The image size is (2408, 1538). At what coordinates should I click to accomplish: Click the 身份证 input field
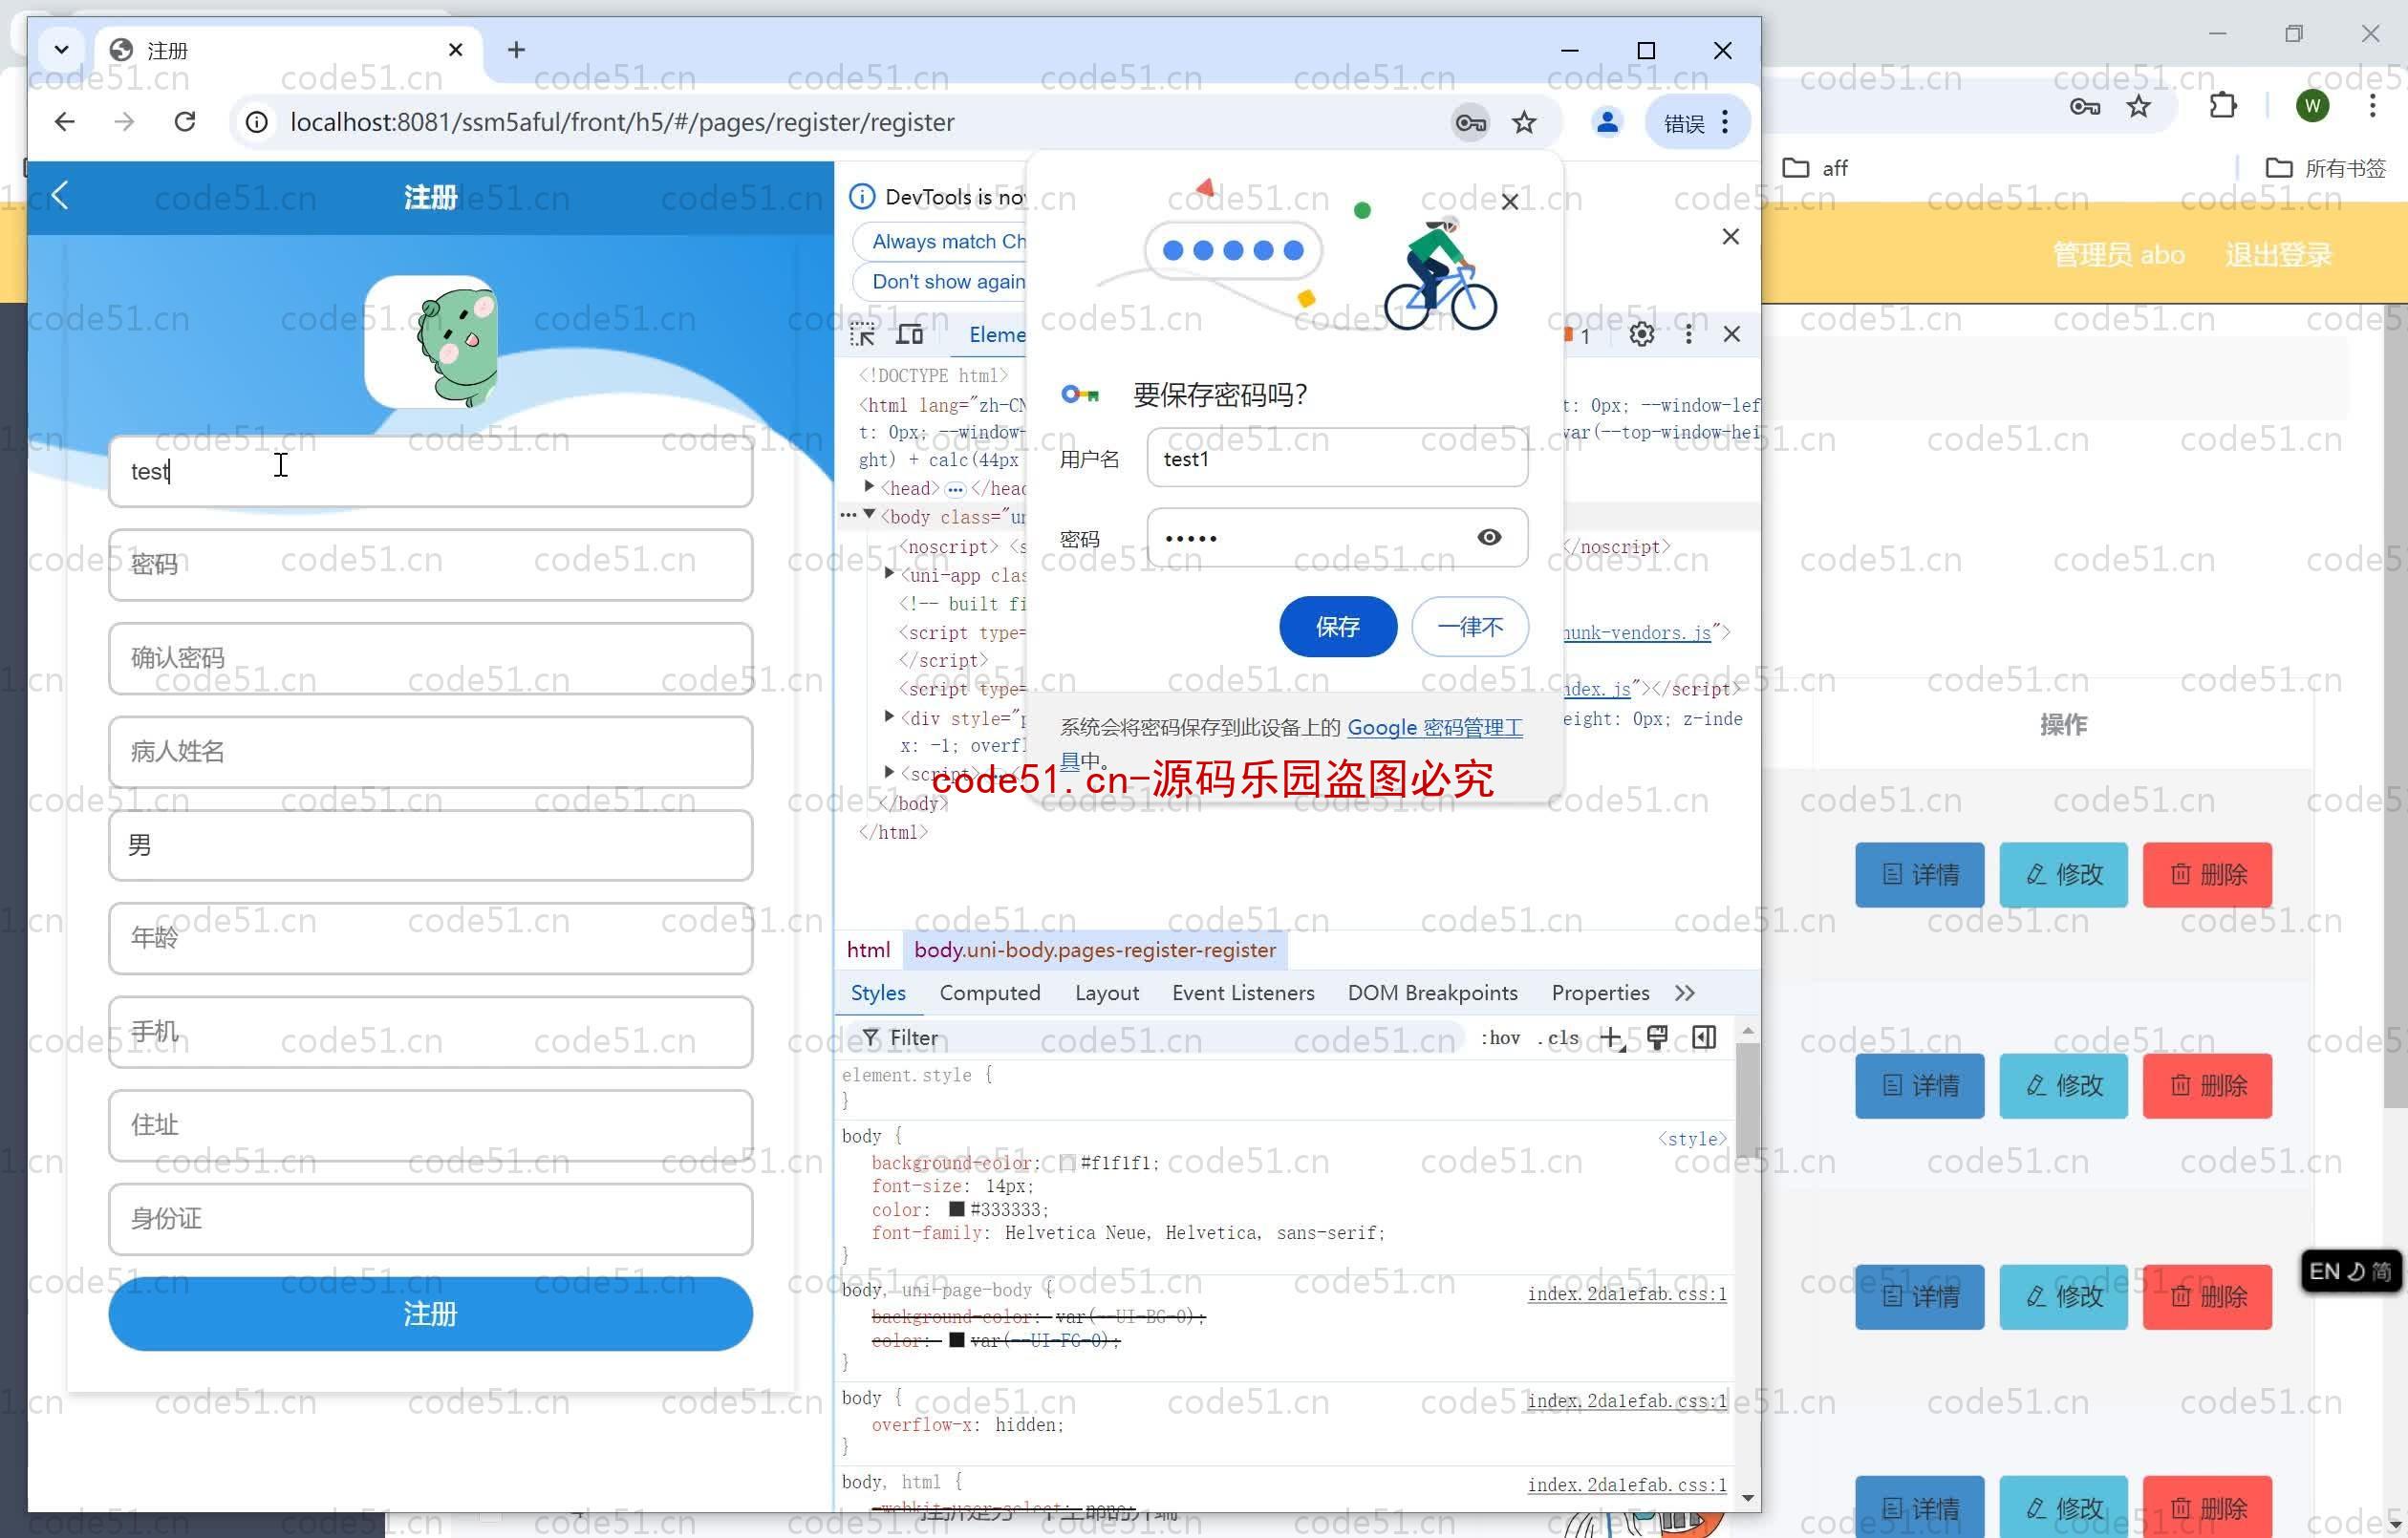430,1219
